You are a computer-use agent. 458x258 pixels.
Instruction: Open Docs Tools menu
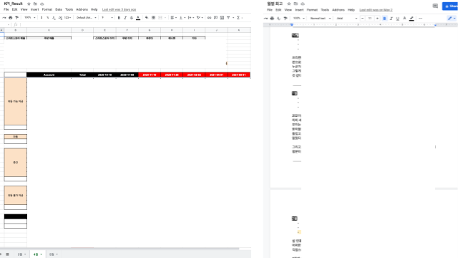click(x=325, y=9)
